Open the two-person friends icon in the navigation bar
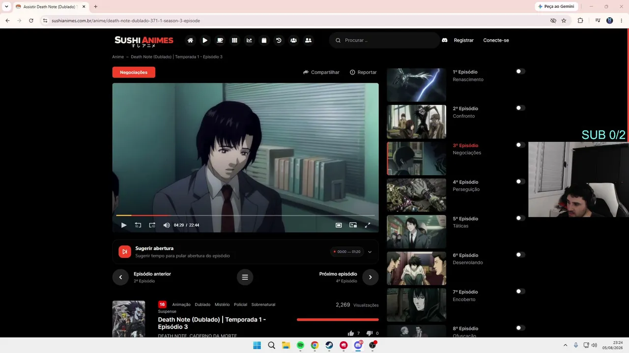The width and height of the screenshot is (629, 353). 308,40
